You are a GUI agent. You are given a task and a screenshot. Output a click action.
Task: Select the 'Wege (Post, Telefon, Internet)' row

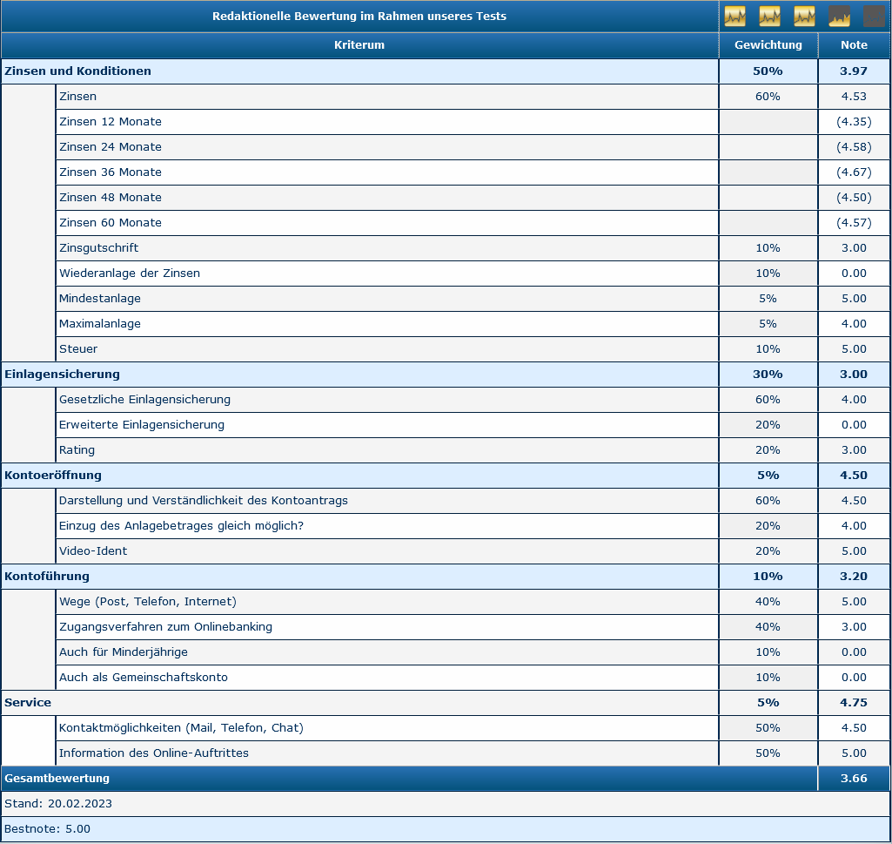click(148, 601)
